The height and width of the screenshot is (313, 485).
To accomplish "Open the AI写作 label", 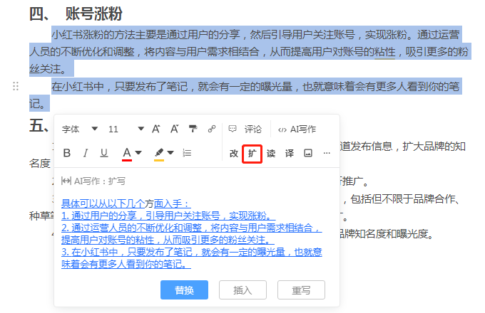I will tap(303, 129).
